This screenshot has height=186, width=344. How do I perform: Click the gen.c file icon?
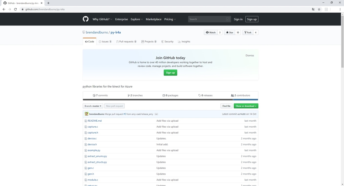coord(86,168)
